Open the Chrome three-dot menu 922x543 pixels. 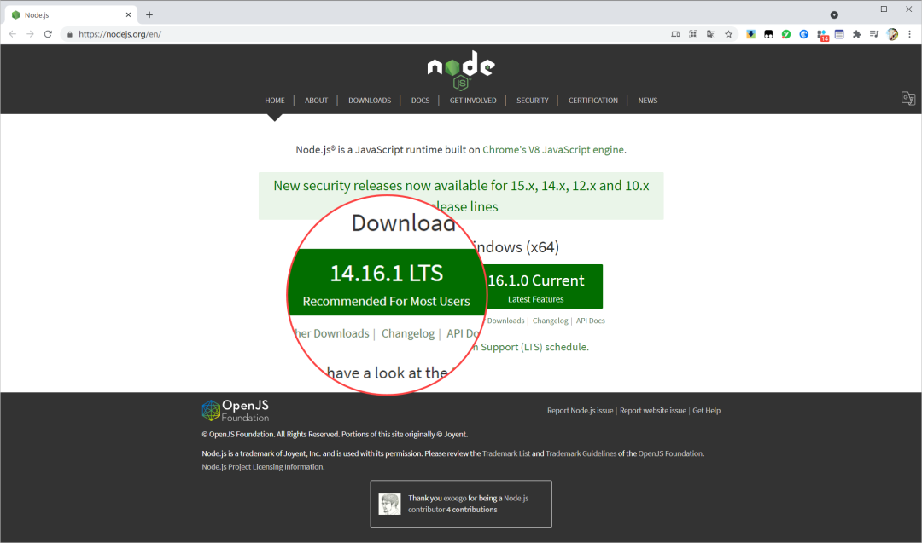coord(910,34)
